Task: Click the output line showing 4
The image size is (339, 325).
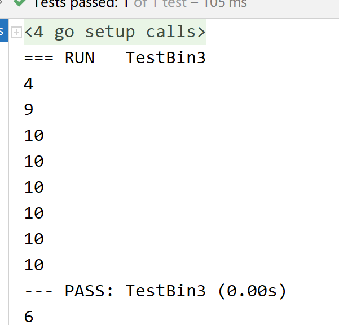Action: 29,84
